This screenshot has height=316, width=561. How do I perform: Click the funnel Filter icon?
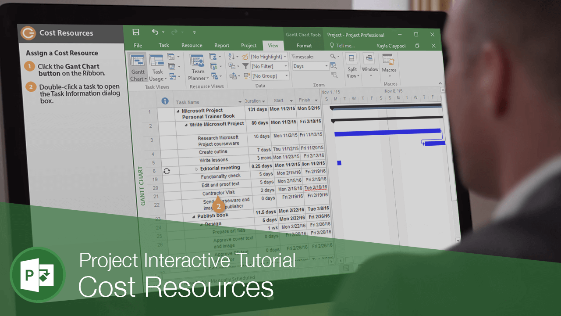tap(245, 66)
